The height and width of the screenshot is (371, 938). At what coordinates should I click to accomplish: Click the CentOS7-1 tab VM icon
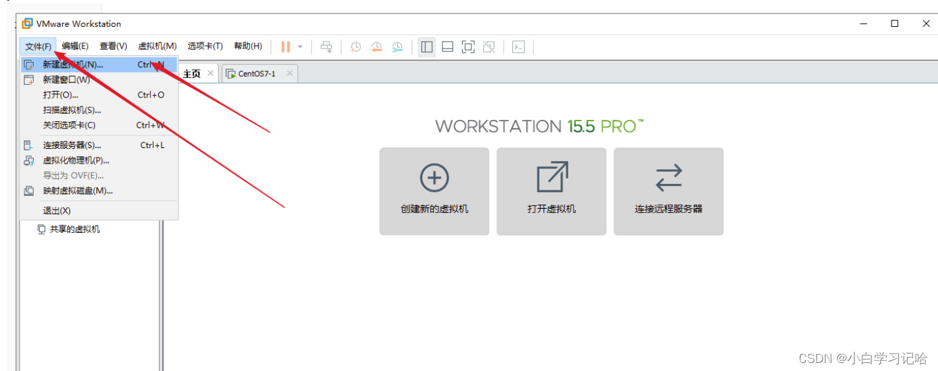(x=230, y=73)
